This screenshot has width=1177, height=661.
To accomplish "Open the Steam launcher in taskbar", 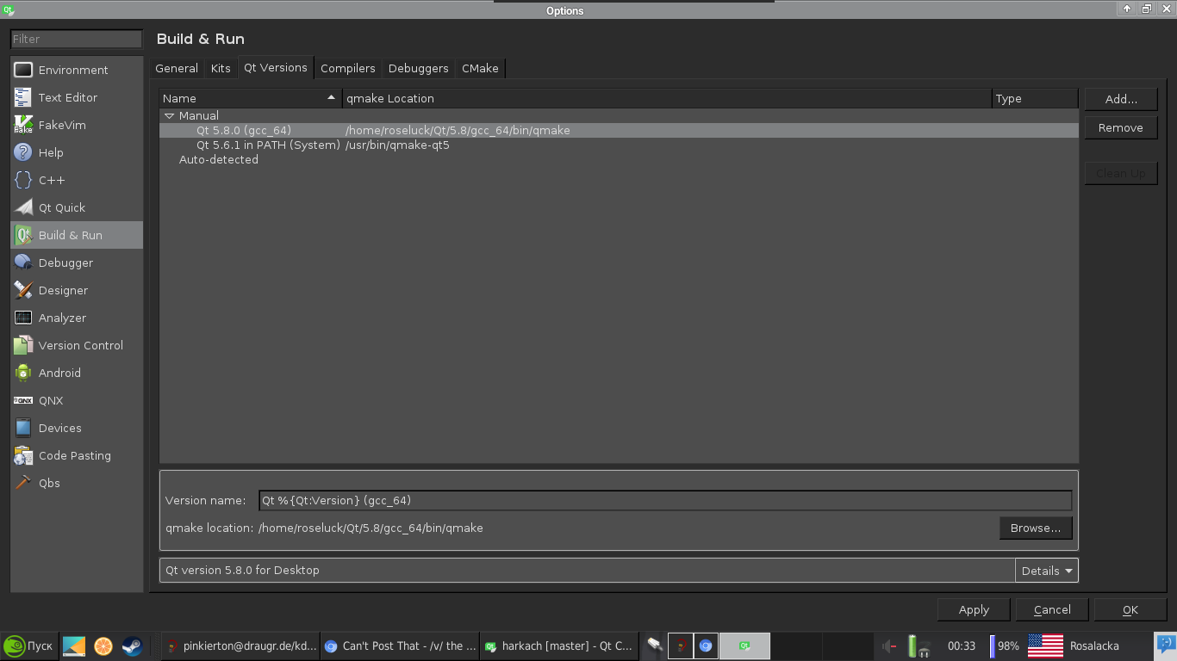I will click(131, 646).
